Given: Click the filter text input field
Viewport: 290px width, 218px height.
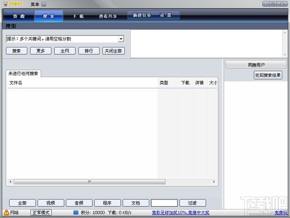Looking at the screenshot, I should [164, 203].
